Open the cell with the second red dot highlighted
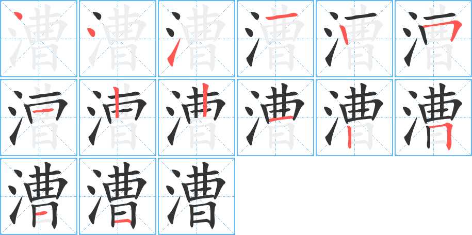The height and width of the screenshot is (235, 472). (118, 39)
